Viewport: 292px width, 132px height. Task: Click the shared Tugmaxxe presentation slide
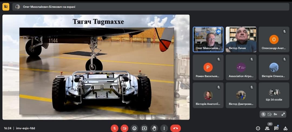(x=96, y=67)
